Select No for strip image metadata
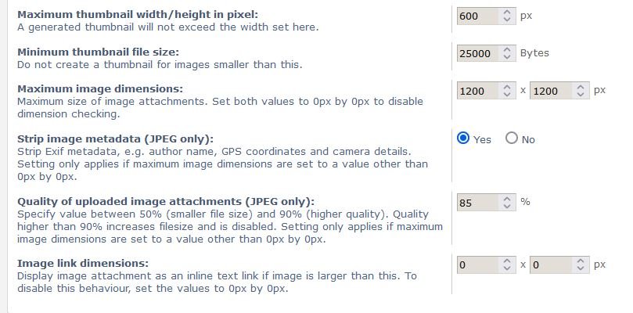Screen dimensions: 633x313 pos(512,139)
